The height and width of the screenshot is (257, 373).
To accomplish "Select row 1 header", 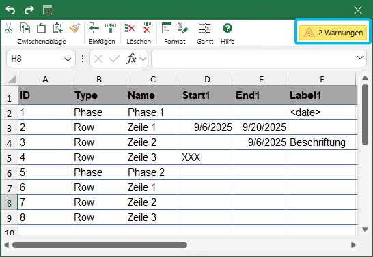I will pos(9,95).
